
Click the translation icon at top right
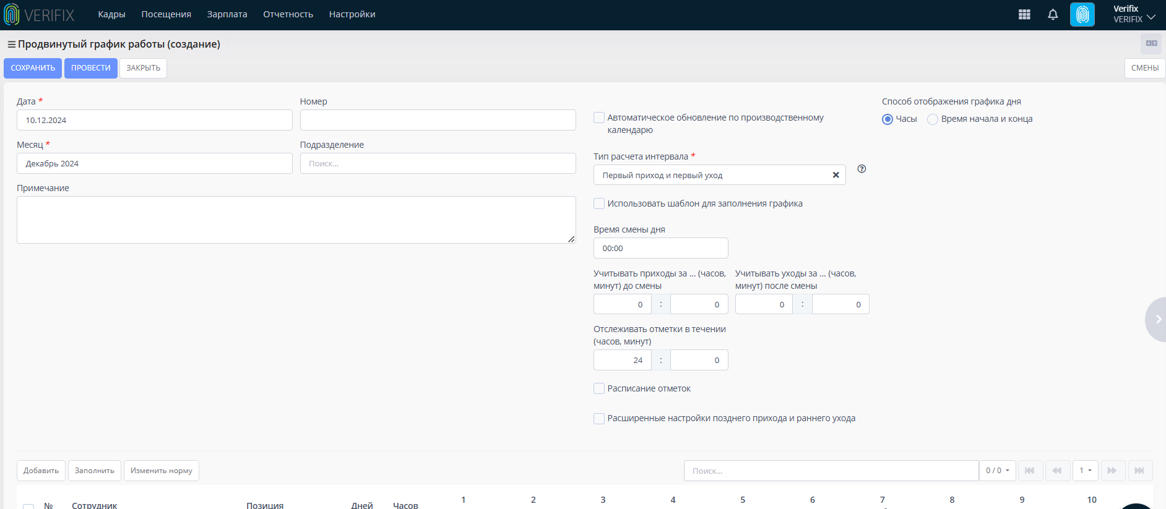(x=1151, y=43)
